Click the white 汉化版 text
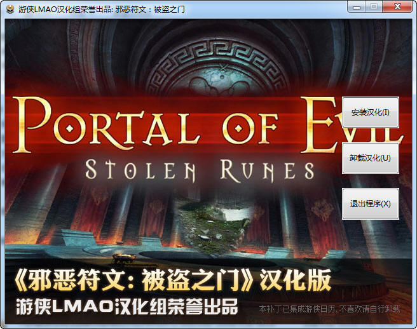The height and width of the screenshot is (329, 417). [295, 280]
